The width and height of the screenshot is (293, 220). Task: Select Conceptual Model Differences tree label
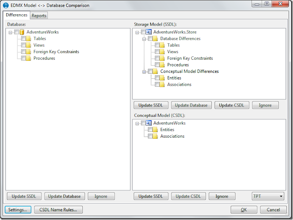tap(189, 71)
